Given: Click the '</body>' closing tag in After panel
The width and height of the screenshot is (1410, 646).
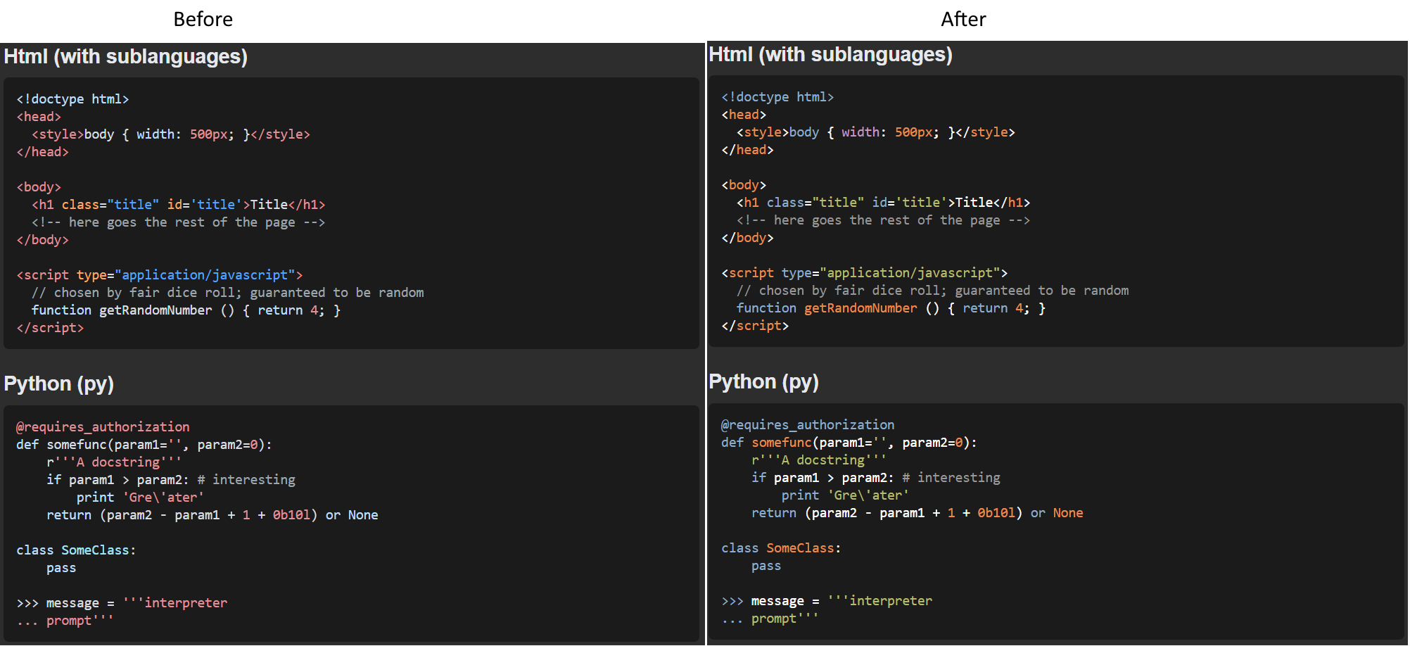Looking at the screenshot, I should (747, 238).
